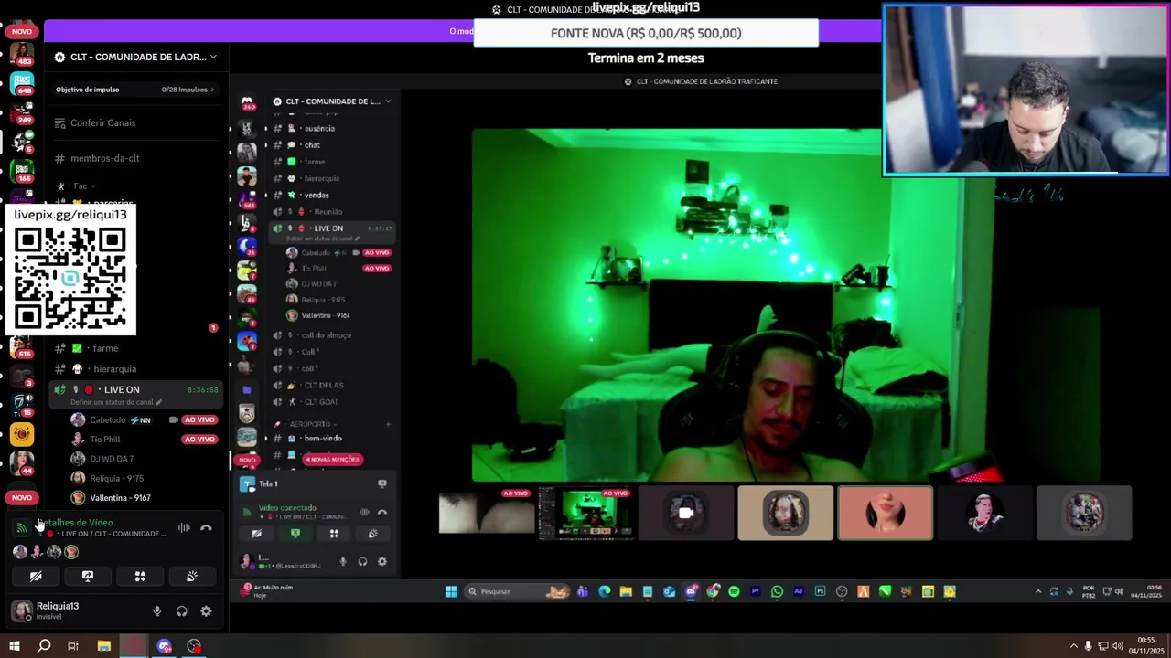Select user Vallentina - 9167 in outer list

click(x=120, y=498)
